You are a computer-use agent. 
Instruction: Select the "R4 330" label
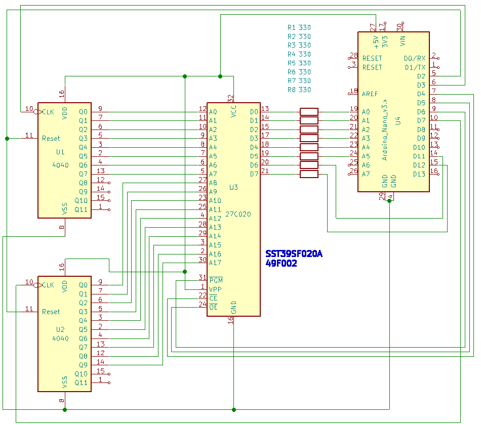(x=299, y=54)
